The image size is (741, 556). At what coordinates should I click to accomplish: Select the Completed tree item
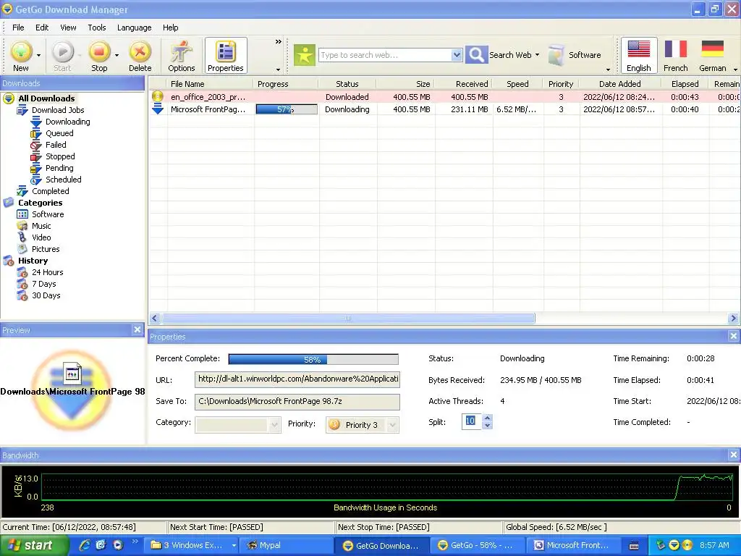(x=51, y=191)
